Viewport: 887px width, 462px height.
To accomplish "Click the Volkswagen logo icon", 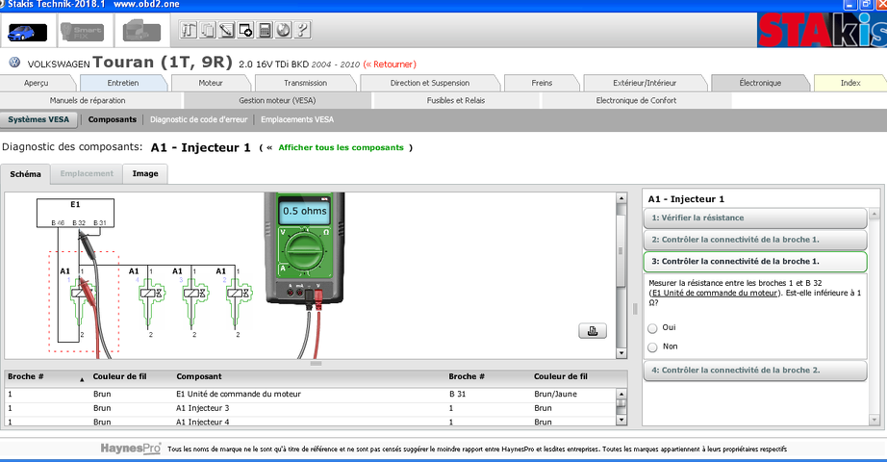I will (x=14, y=63).
